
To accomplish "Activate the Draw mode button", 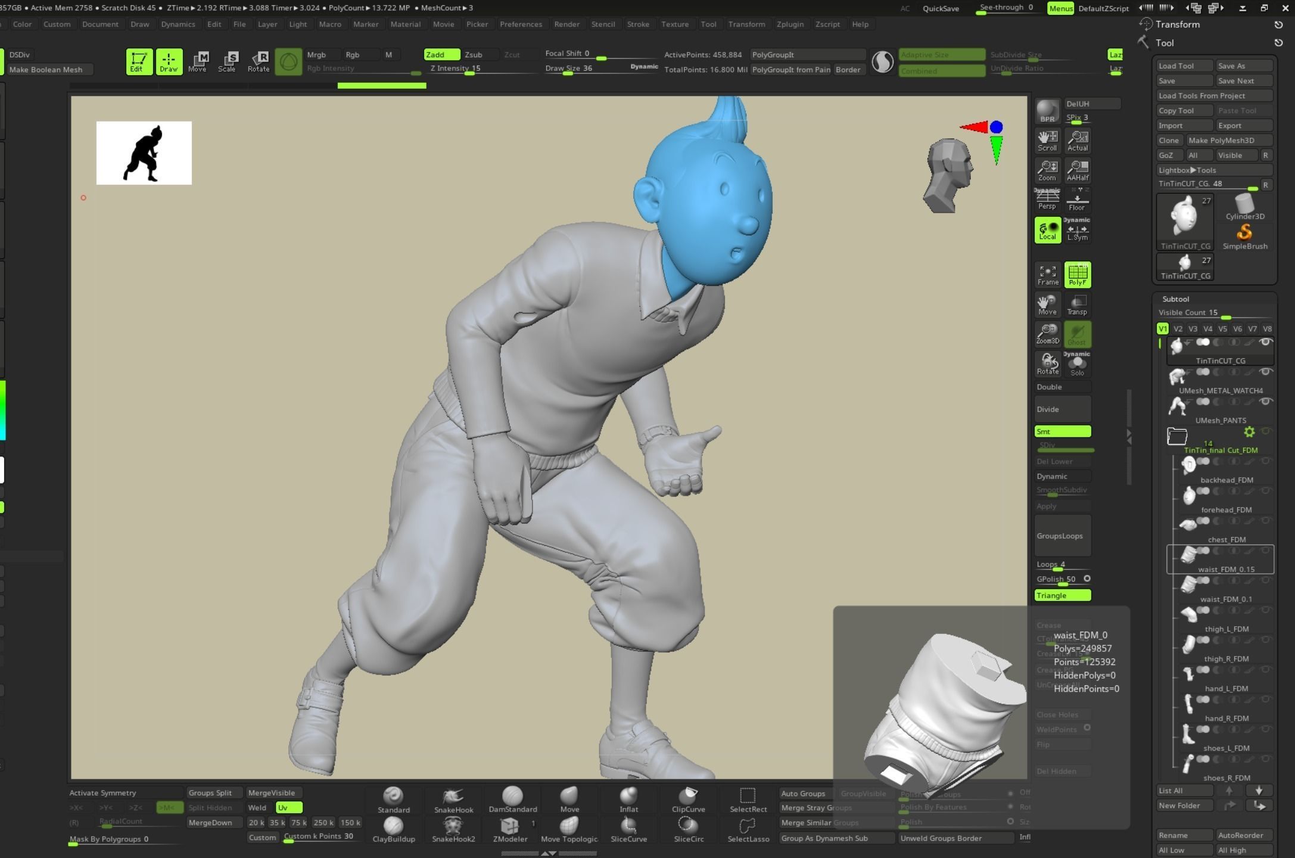I will tap(169, 61).
